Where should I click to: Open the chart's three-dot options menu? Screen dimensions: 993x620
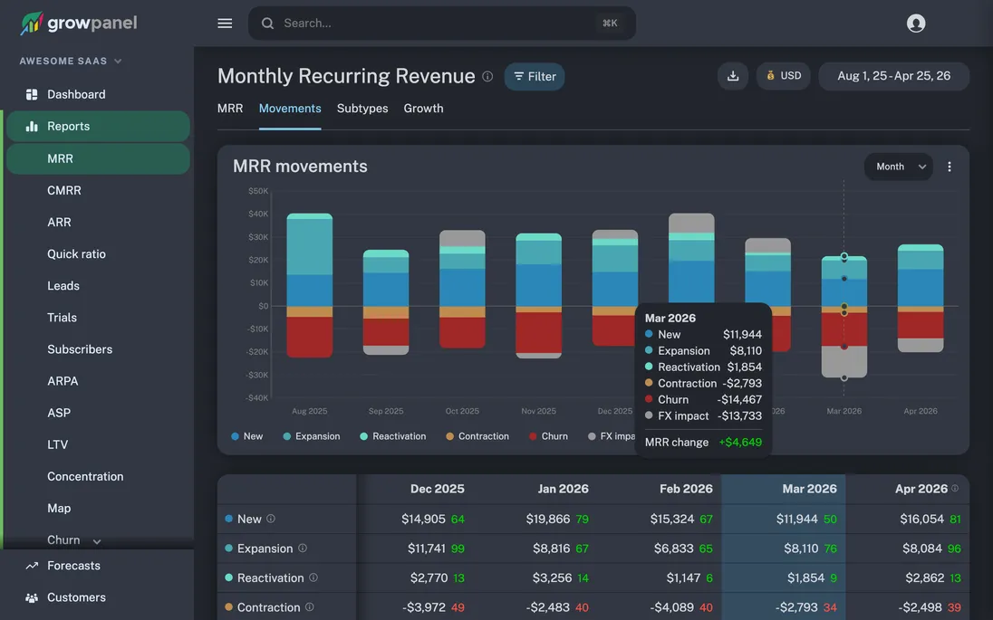pyautogui.click(x=949, y=167)
